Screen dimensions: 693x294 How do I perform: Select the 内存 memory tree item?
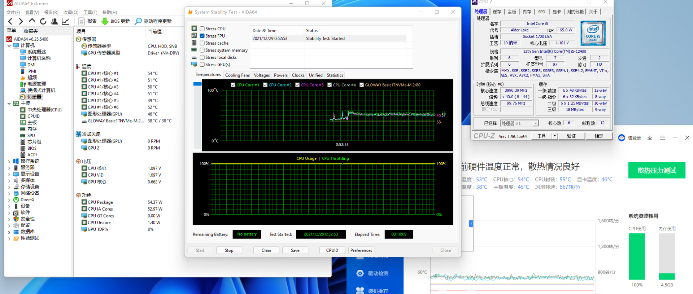click(32, 129)
